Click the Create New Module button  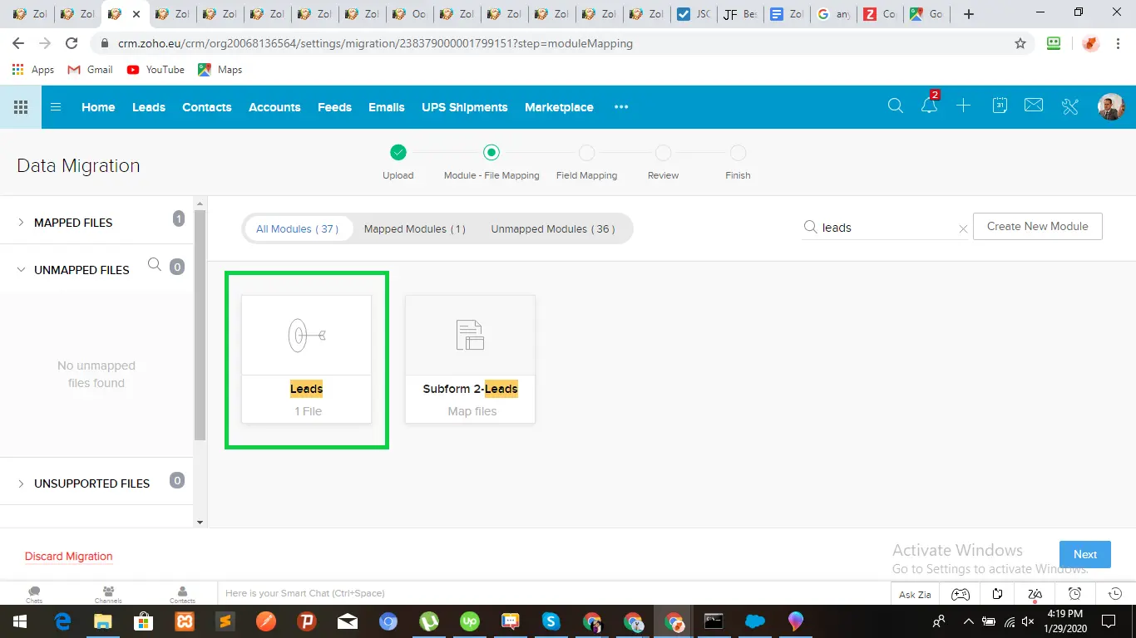point(1037,226)
